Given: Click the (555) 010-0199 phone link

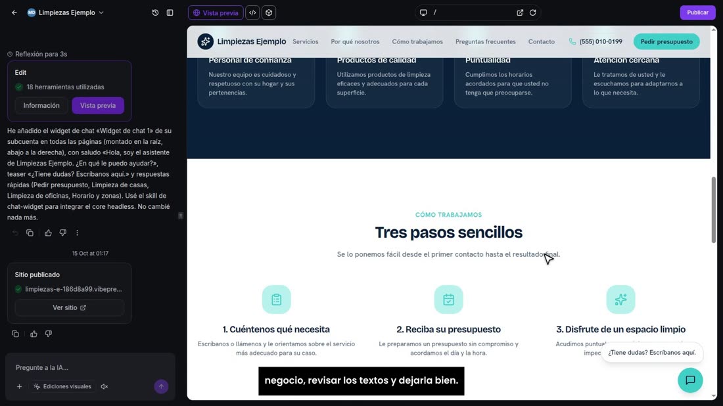Looking at the screenshot, I should 595,41.
